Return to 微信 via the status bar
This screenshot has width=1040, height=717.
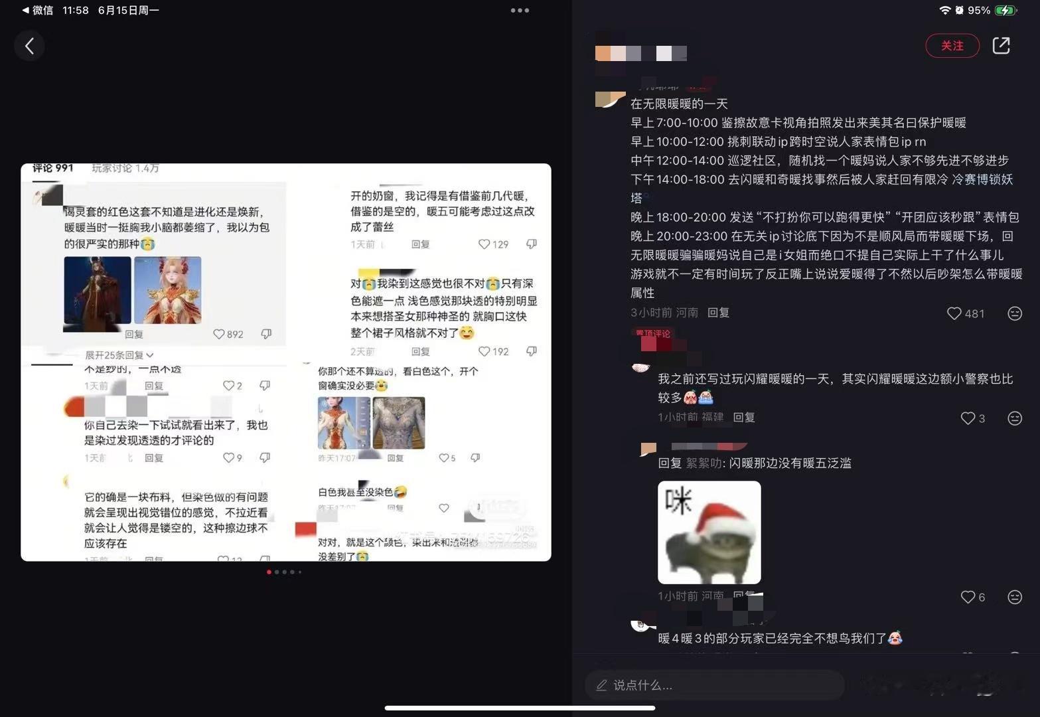point(37,11)
